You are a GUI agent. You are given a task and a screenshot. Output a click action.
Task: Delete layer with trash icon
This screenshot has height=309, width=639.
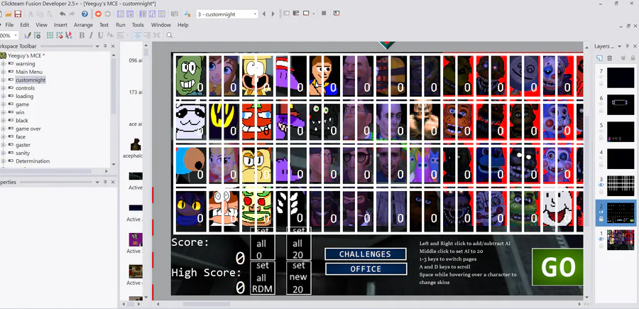(x=610, y=58)
